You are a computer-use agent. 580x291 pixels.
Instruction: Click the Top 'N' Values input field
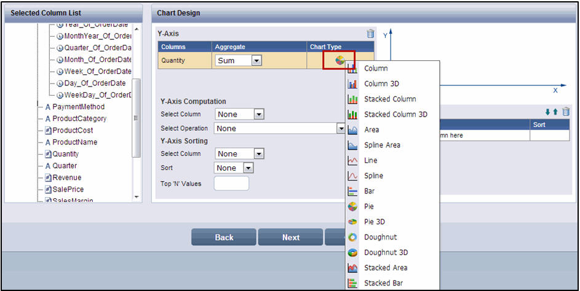coord(231,184)
